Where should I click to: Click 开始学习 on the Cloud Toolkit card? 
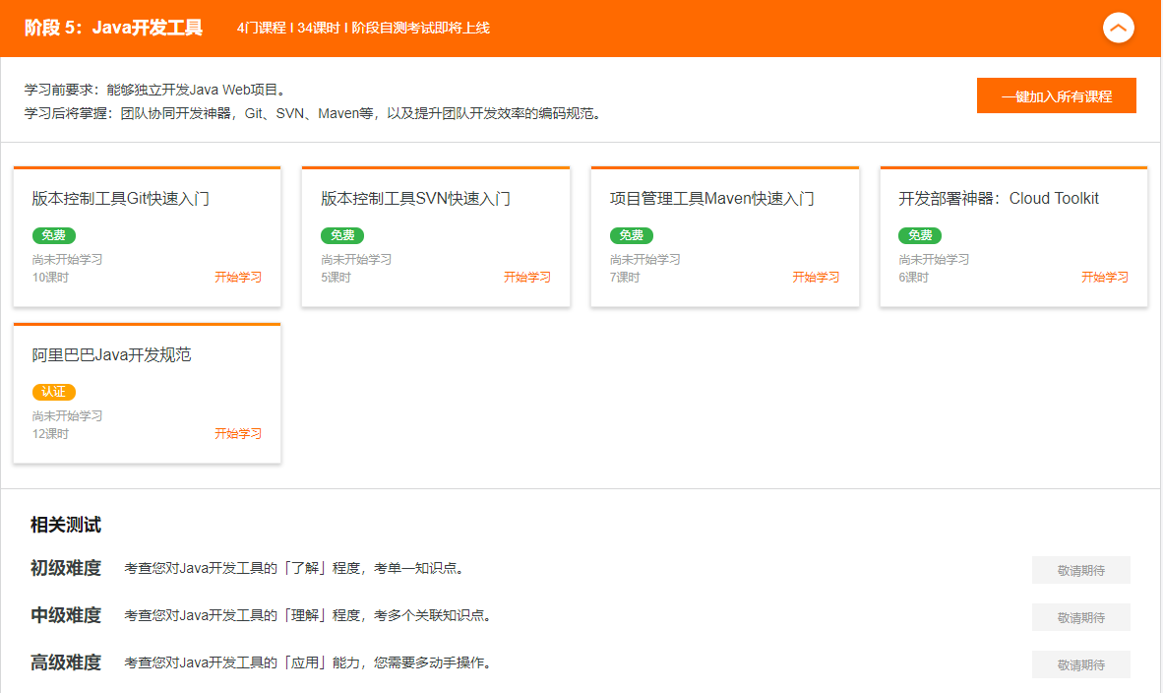pyautogui.click(x=1105, y=277)
